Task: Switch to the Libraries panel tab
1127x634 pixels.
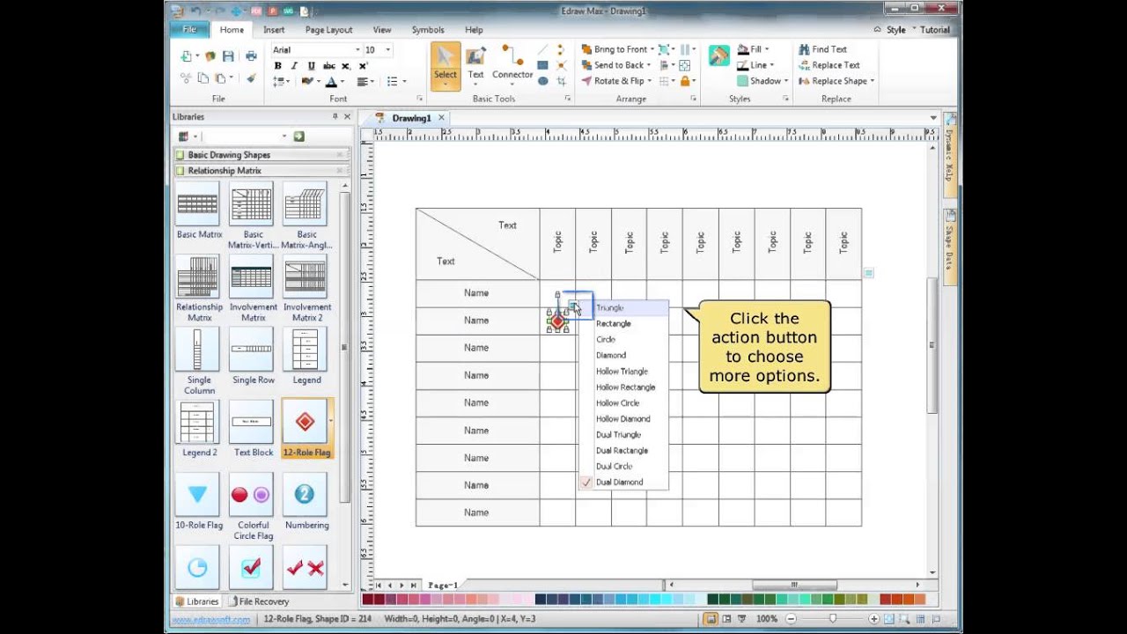Action: tap(197, 601)
